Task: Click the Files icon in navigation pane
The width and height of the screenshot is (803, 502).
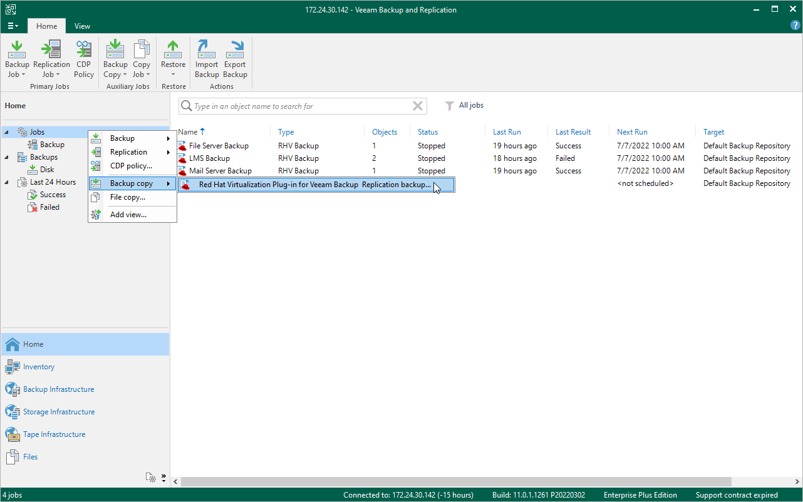Action: [x=12, y=457]
